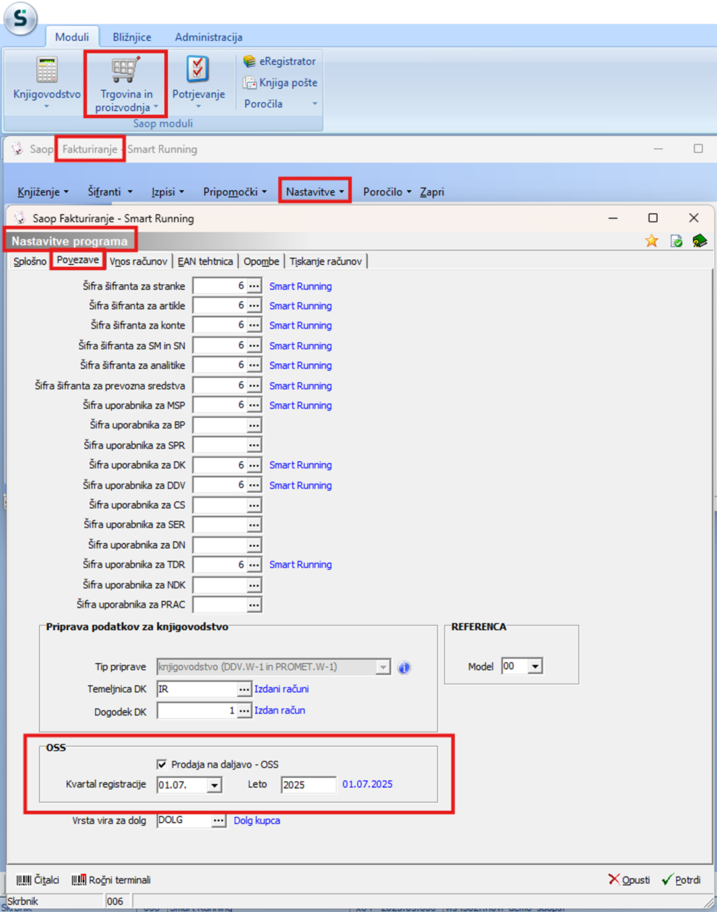Browse Vrsta vira za dolg lookup

(x=218, y=821)
